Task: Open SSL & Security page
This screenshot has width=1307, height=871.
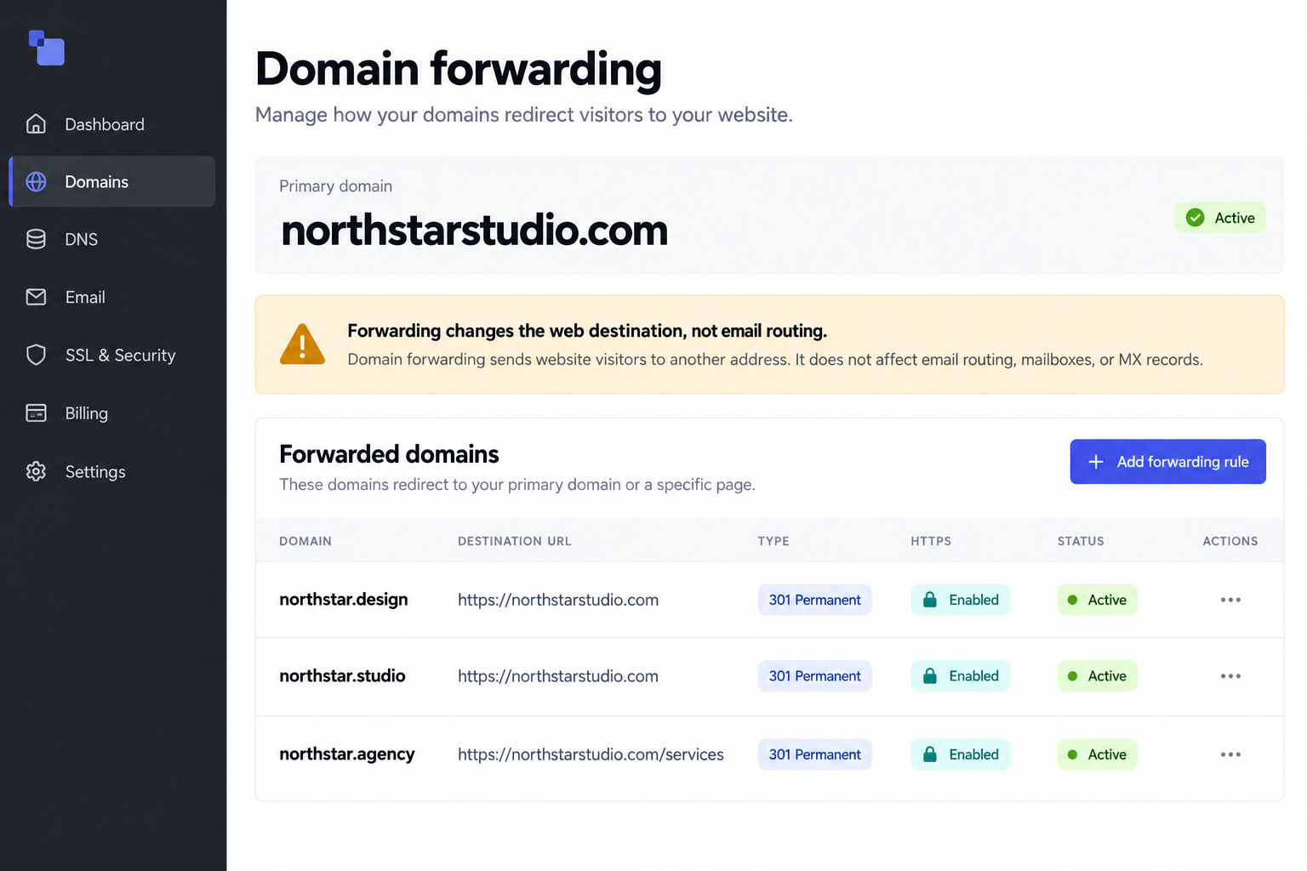Action: click(x=112, y=355)
